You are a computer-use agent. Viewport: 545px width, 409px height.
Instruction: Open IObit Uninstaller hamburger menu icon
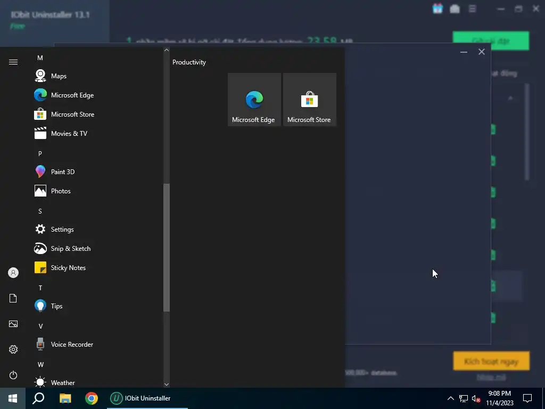(473, 9)
